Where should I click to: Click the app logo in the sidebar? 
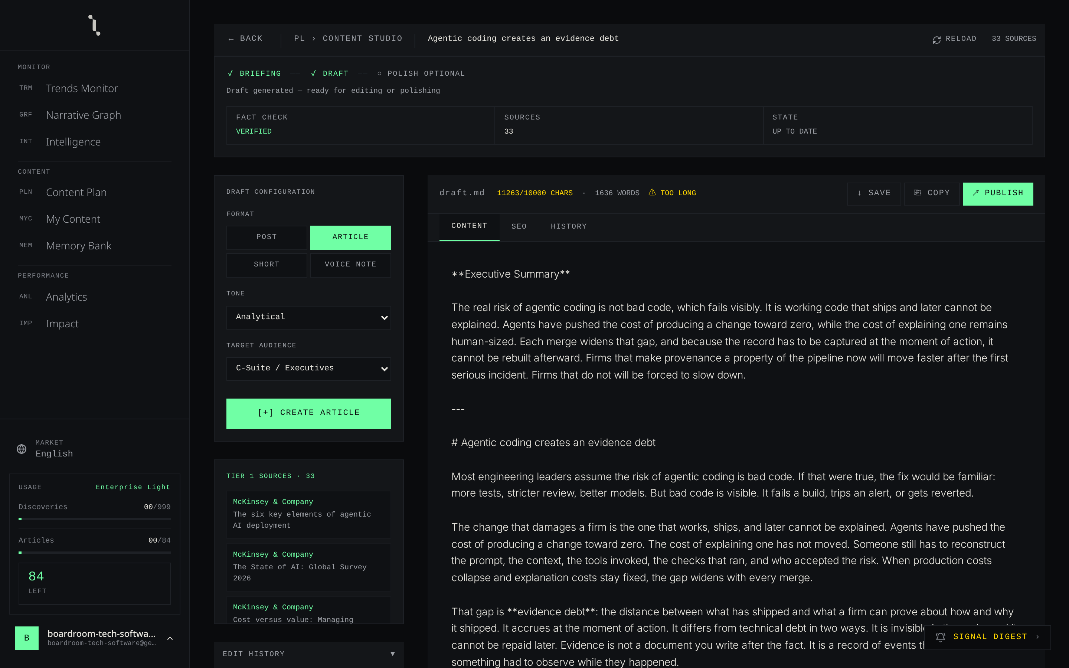pos(95,25)
